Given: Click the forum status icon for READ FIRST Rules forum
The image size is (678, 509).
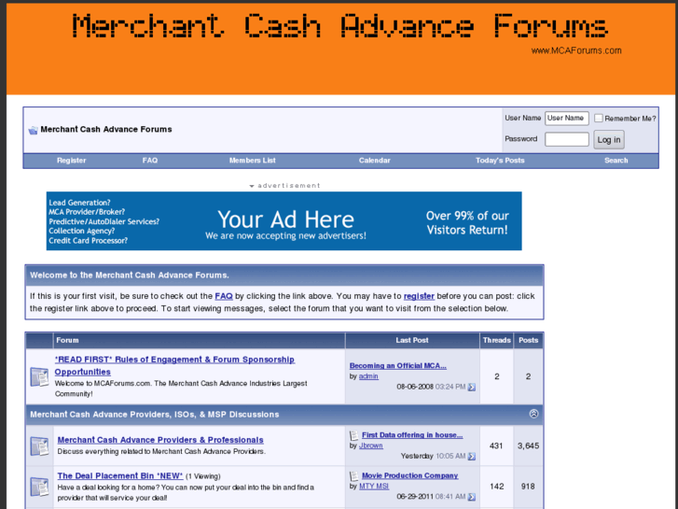Looking at the screenshot, I should tap(39, 376).
